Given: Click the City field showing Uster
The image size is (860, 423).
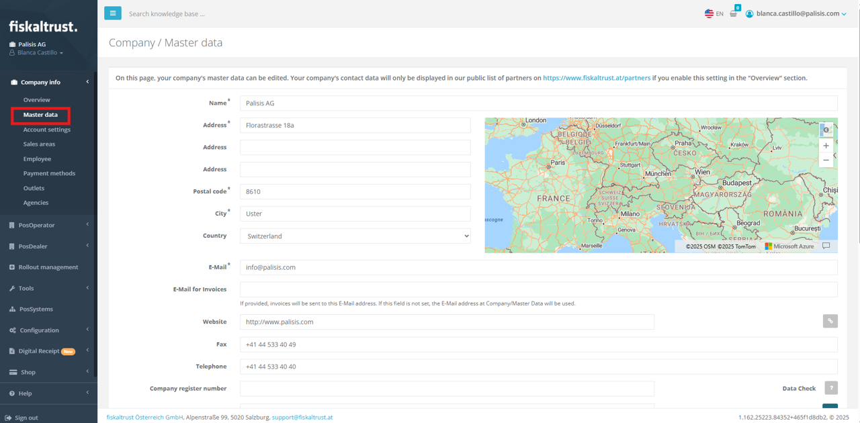Looking at the screenshot, I should pos(355,214).
